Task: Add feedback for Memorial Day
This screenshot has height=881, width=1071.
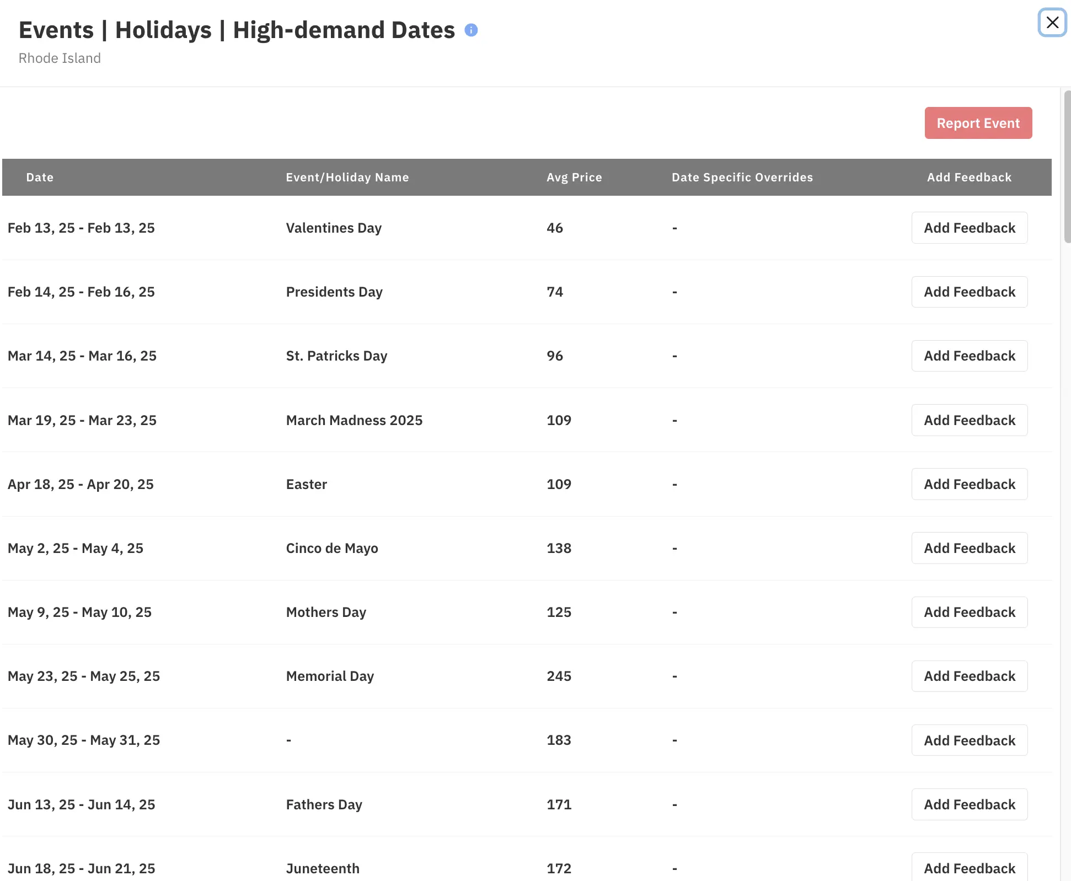Action: click(x=969, y=676)
